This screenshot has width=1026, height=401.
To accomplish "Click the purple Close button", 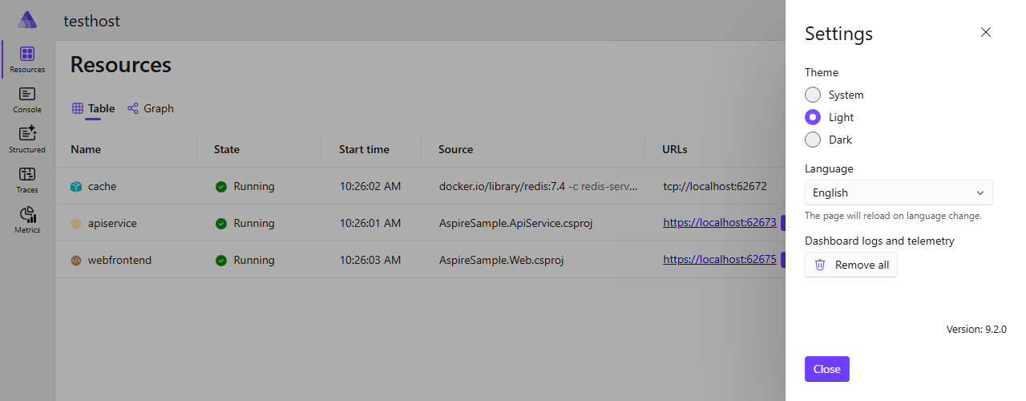I will (827, 369).
